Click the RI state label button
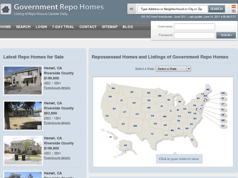 [x=223, y=98]
